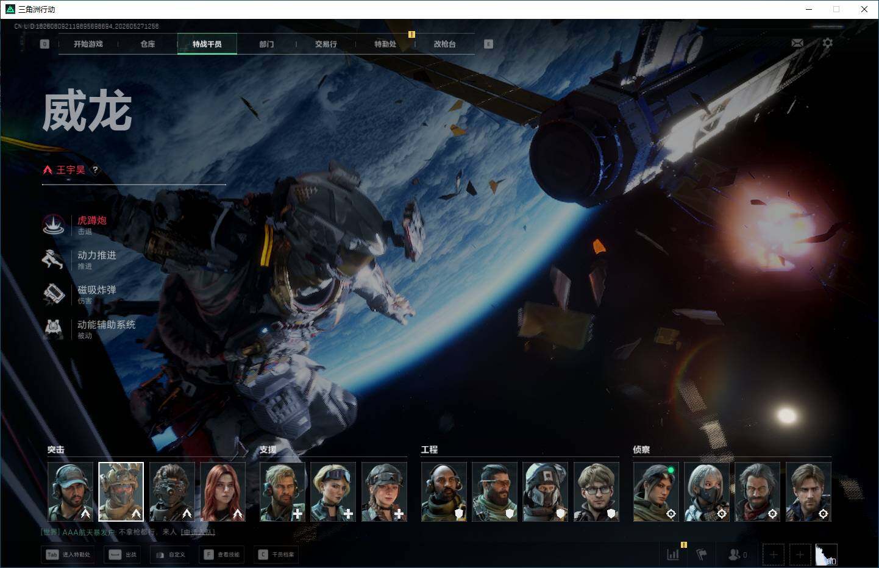879x568 pixels.
Task: Click the 突击 category heading
Action: 56,450
